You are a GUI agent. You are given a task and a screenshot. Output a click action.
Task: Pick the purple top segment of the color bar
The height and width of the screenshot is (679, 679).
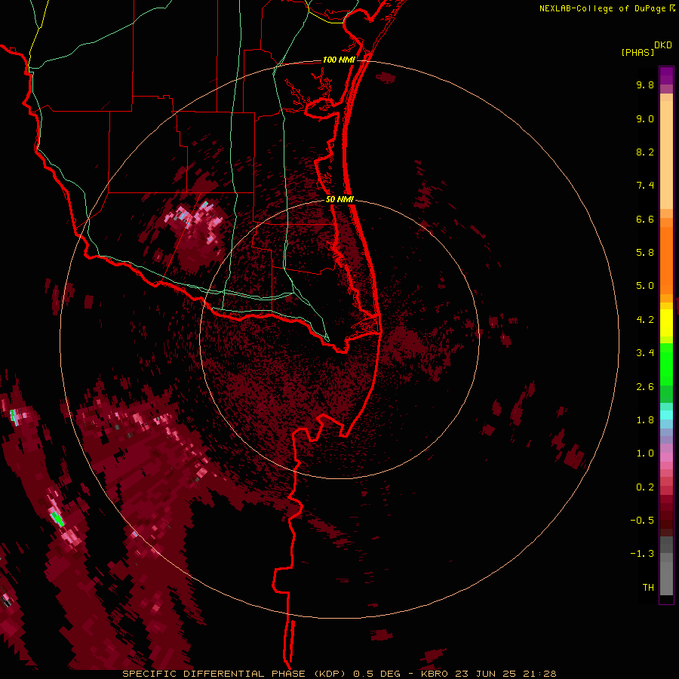click(666, 75)
